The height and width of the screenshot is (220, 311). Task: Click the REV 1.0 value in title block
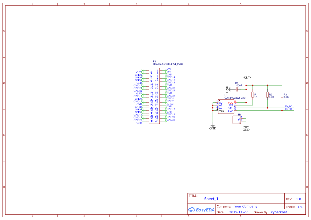298,199
